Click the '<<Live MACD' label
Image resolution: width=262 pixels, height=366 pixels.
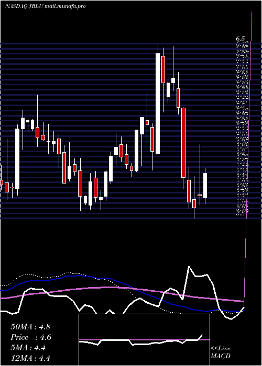(221, 352)
